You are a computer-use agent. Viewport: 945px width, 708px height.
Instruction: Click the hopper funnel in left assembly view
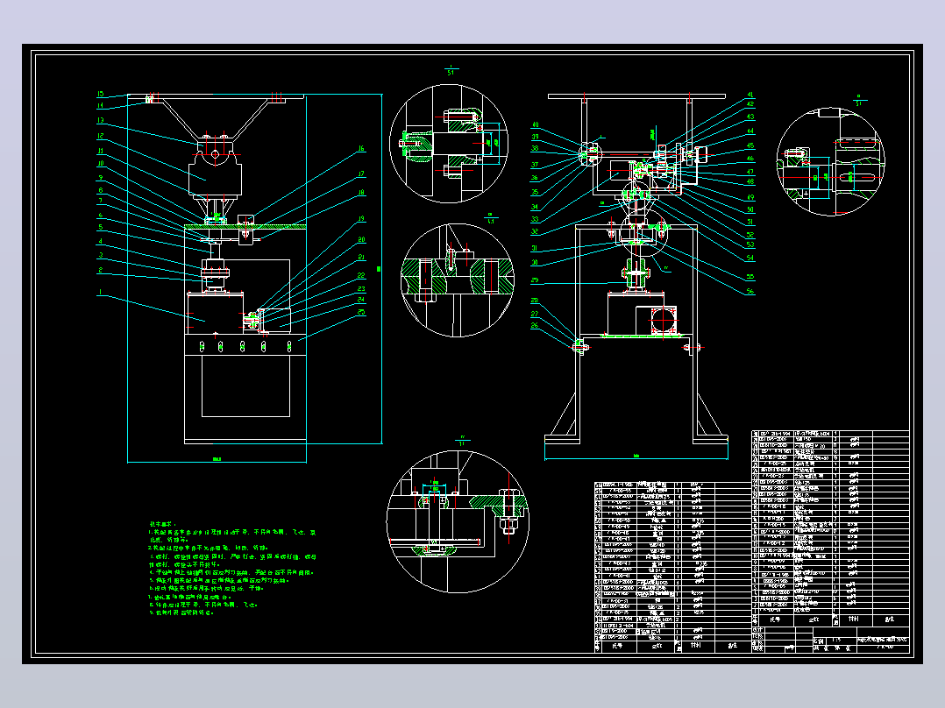tap(215, 119)
